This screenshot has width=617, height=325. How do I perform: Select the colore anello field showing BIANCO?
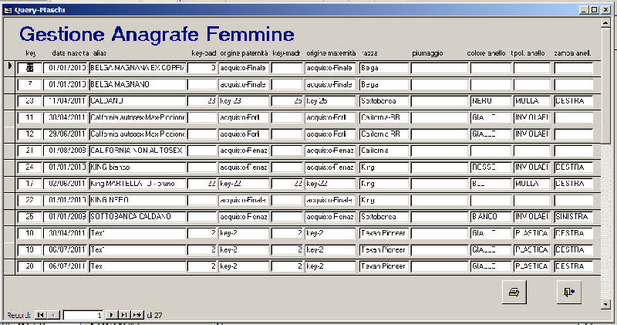click(490, 216)
